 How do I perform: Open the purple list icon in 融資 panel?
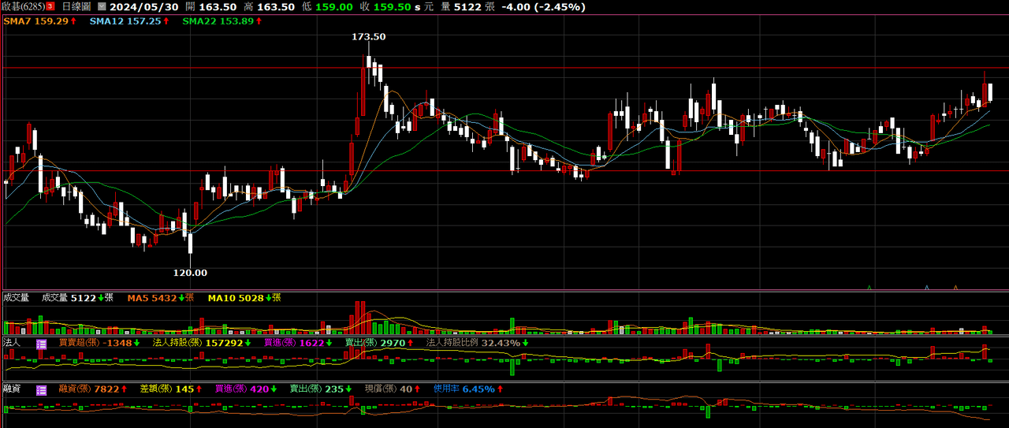coord(42,389)
